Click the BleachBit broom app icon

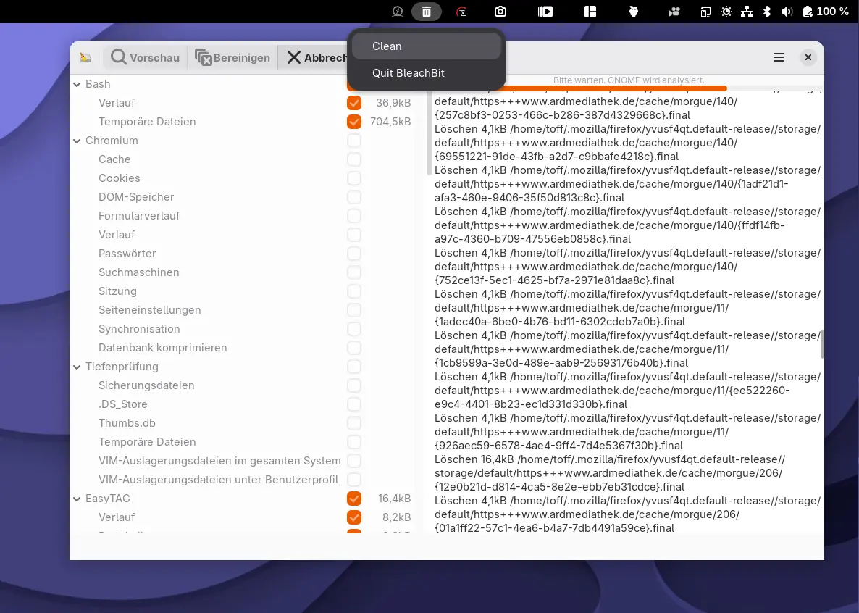pyautogui.click(x=86, y=57)
